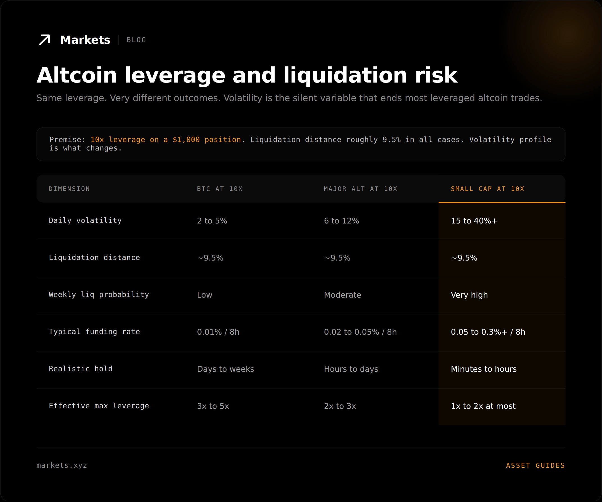Click the 'Minutes to hours' cell

coord(484,369)
